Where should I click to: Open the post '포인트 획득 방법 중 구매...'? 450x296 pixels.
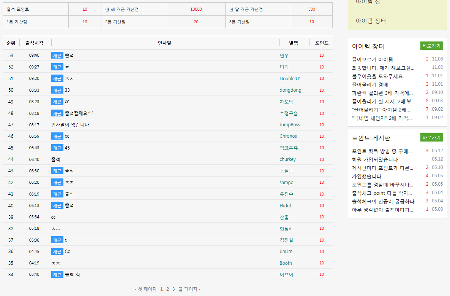(382, 151)
